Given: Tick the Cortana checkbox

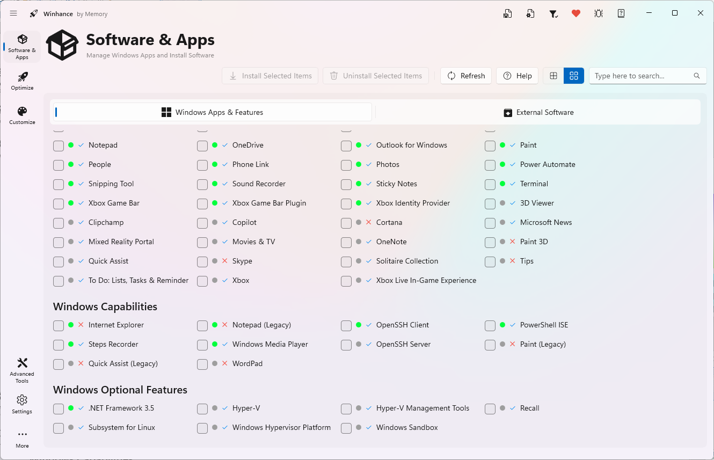Looking at the screenshot, I should click(x=346, y=223).
